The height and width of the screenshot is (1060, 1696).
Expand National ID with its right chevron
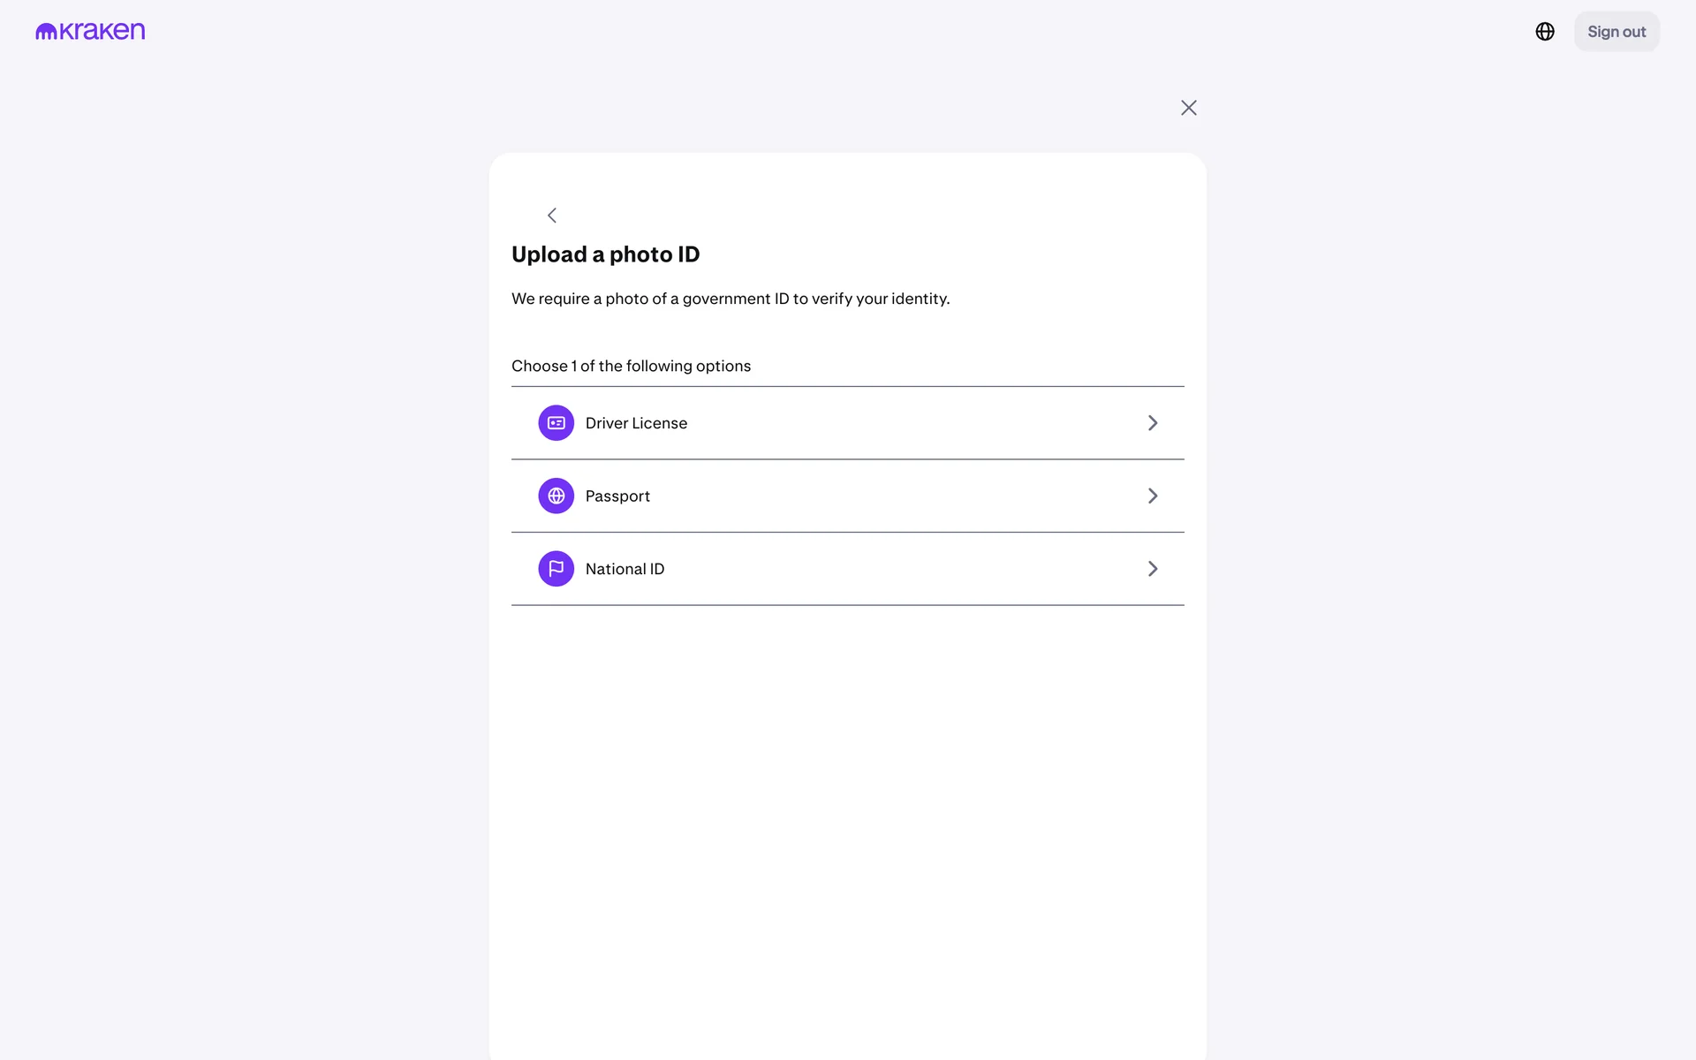pyautogui.click(x=1153, y=569)
